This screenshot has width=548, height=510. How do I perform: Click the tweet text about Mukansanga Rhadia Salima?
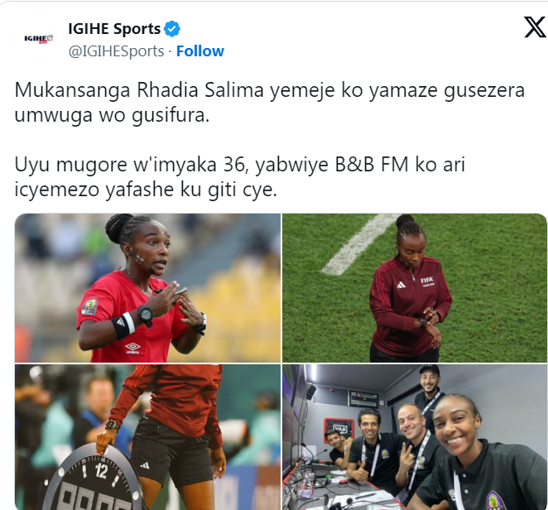click(x=270, y=103)
